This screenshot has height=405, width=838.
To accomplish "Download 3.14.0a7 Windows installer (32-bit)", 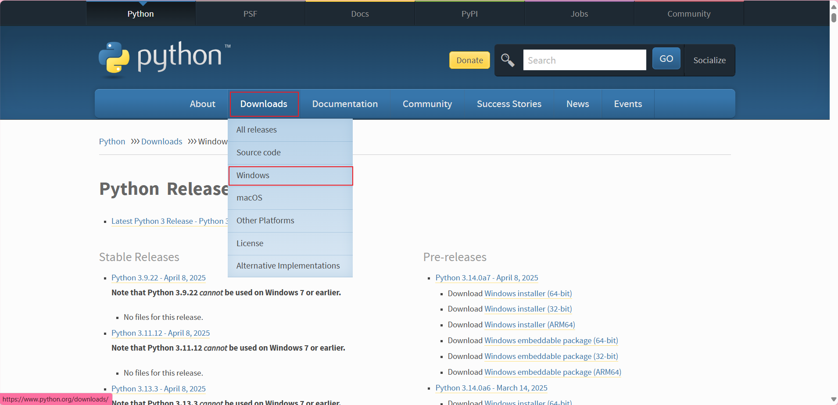I will 528,309.
